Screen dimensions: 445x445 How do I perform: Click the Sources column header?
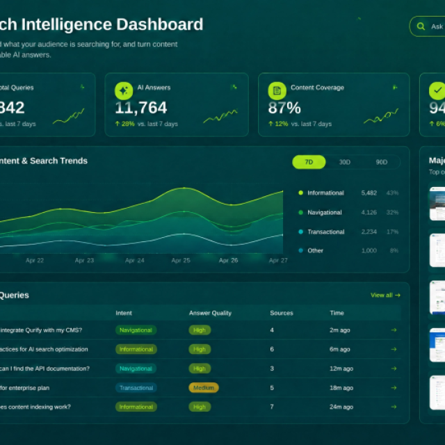pyautogui.click(x=282, y=313)
